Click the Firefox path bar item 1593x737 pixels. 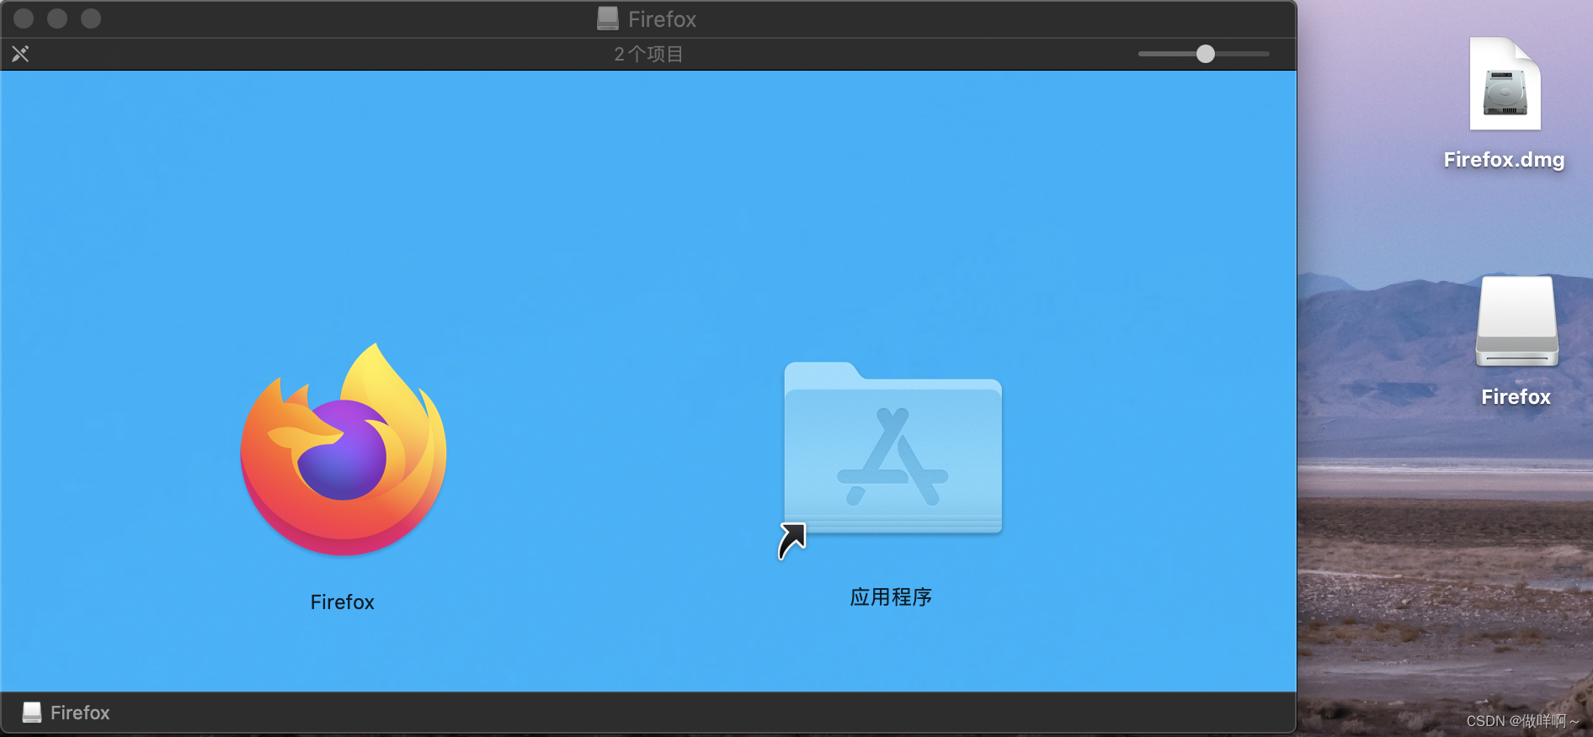66,713
